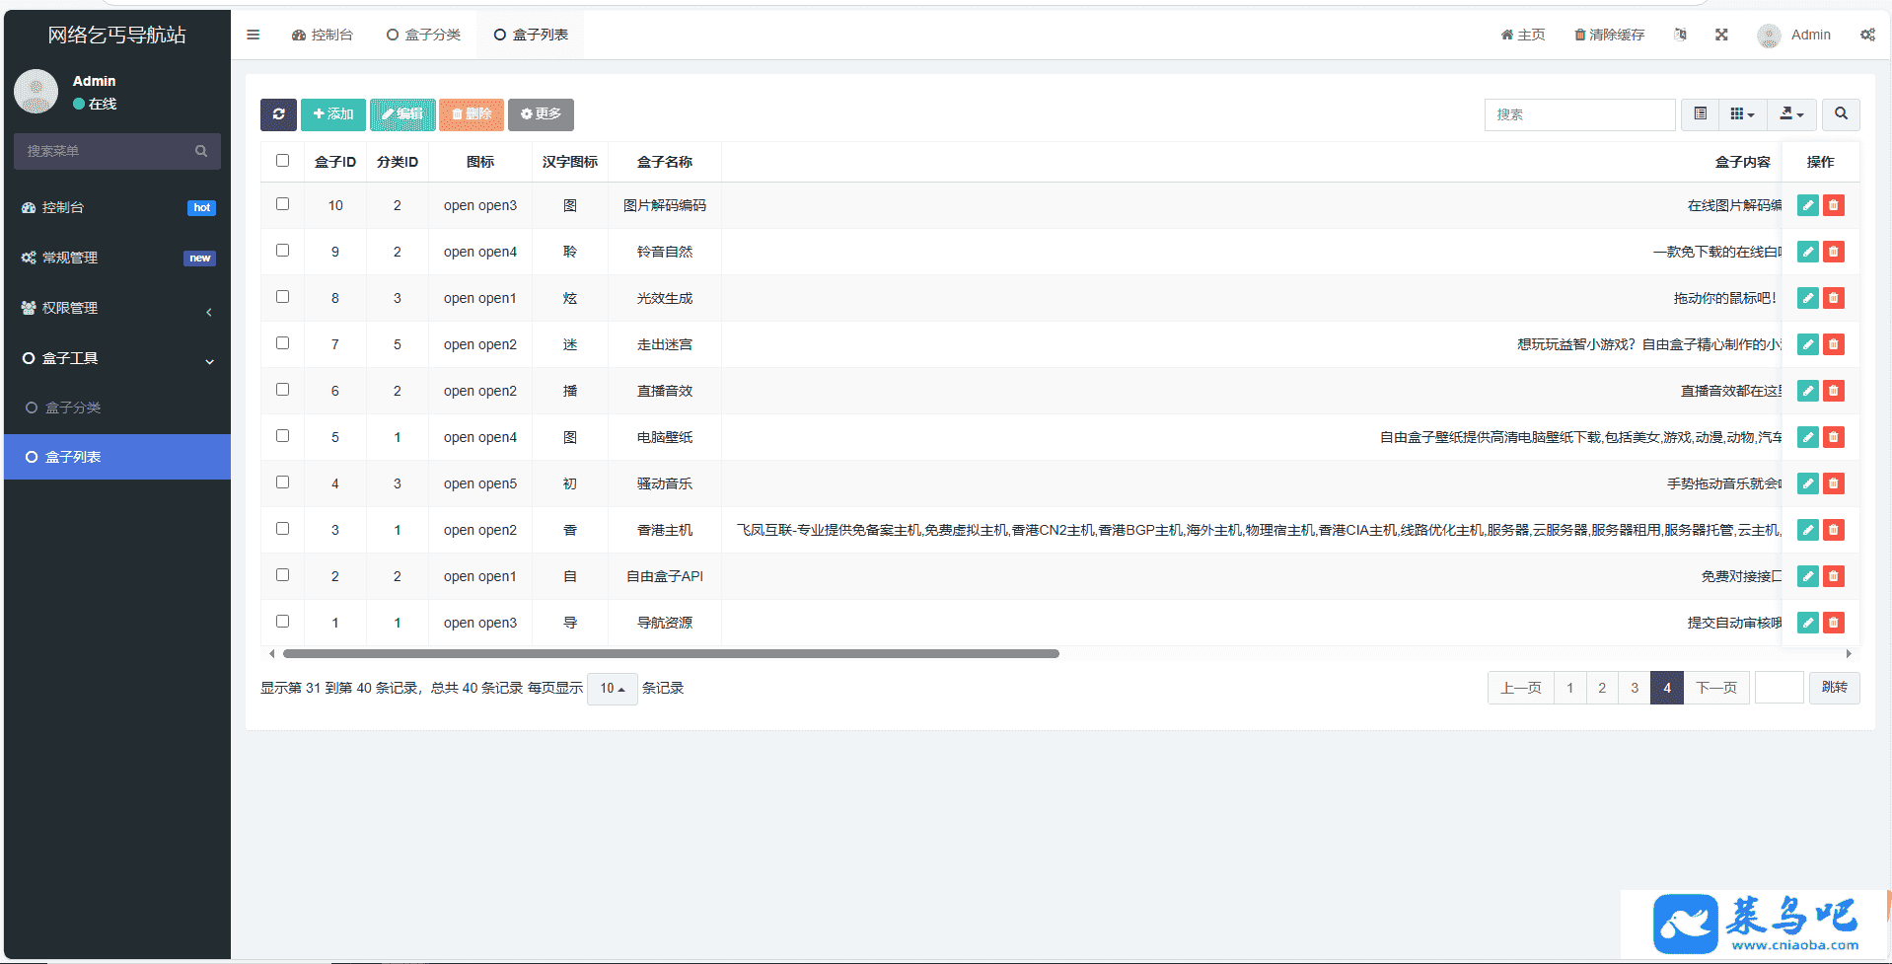Select the checkbox for row with ID 10

283,204
